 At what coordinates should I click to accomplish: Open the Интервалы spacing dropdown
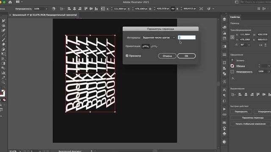[159, 38]
